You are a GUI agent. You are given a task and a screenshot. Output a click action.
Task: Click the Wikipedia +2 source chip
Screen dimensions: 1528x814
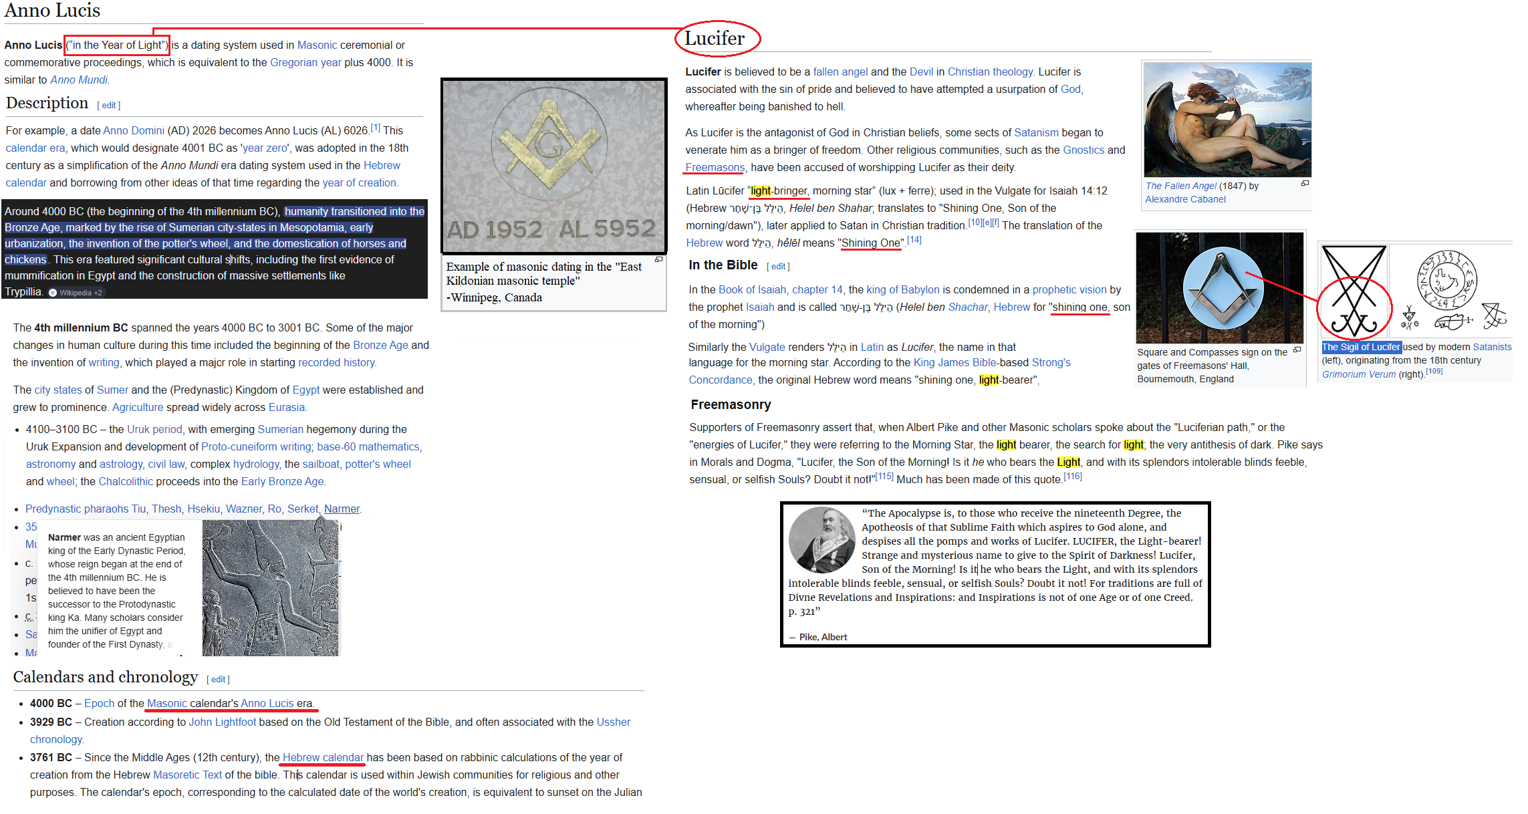coord(76,293)
